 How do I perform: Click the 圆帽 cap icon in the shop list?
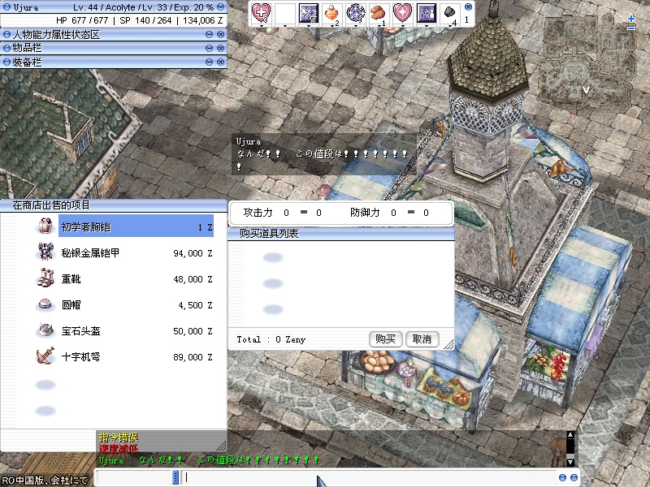coord(45,304)
